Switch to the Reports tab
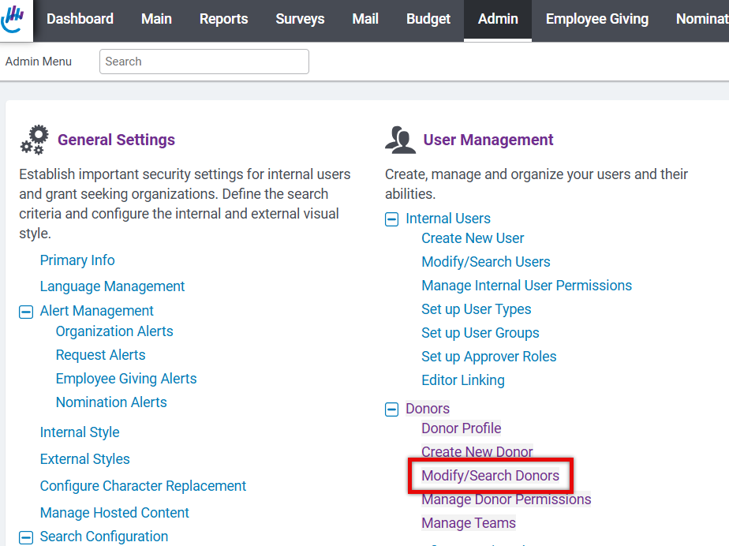The image size is (729, 546). [x=223, y=19]
